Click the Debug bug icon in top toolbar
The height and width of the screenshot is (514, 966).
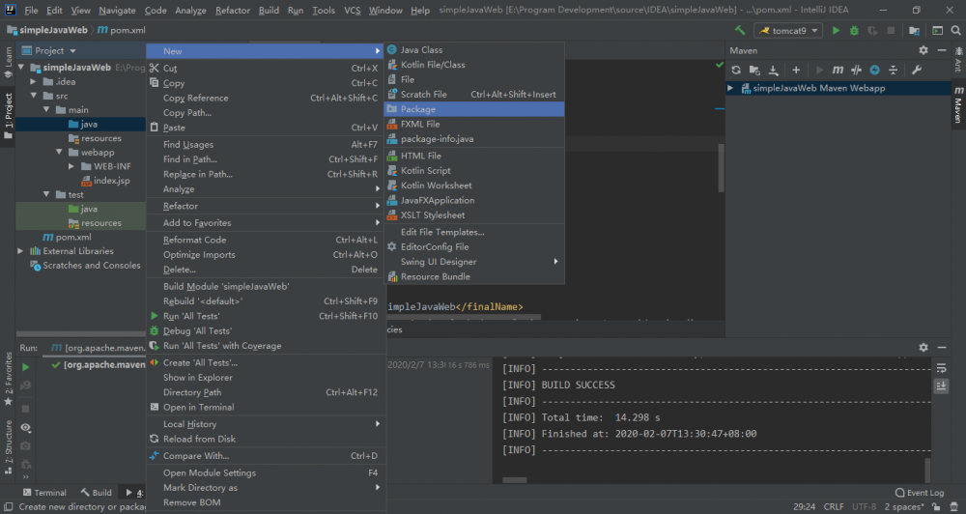coord(854,30)
